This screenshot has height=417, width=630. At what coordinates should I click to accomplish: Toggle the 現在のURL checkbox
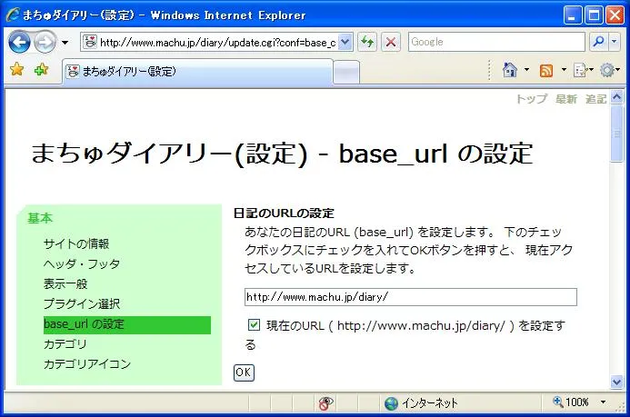254,324
